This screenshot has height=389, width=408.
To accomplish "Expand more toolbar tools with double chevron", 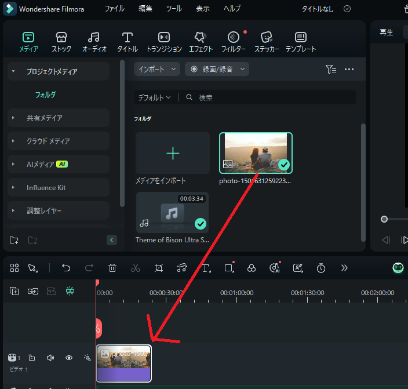I will coord(344,268).
